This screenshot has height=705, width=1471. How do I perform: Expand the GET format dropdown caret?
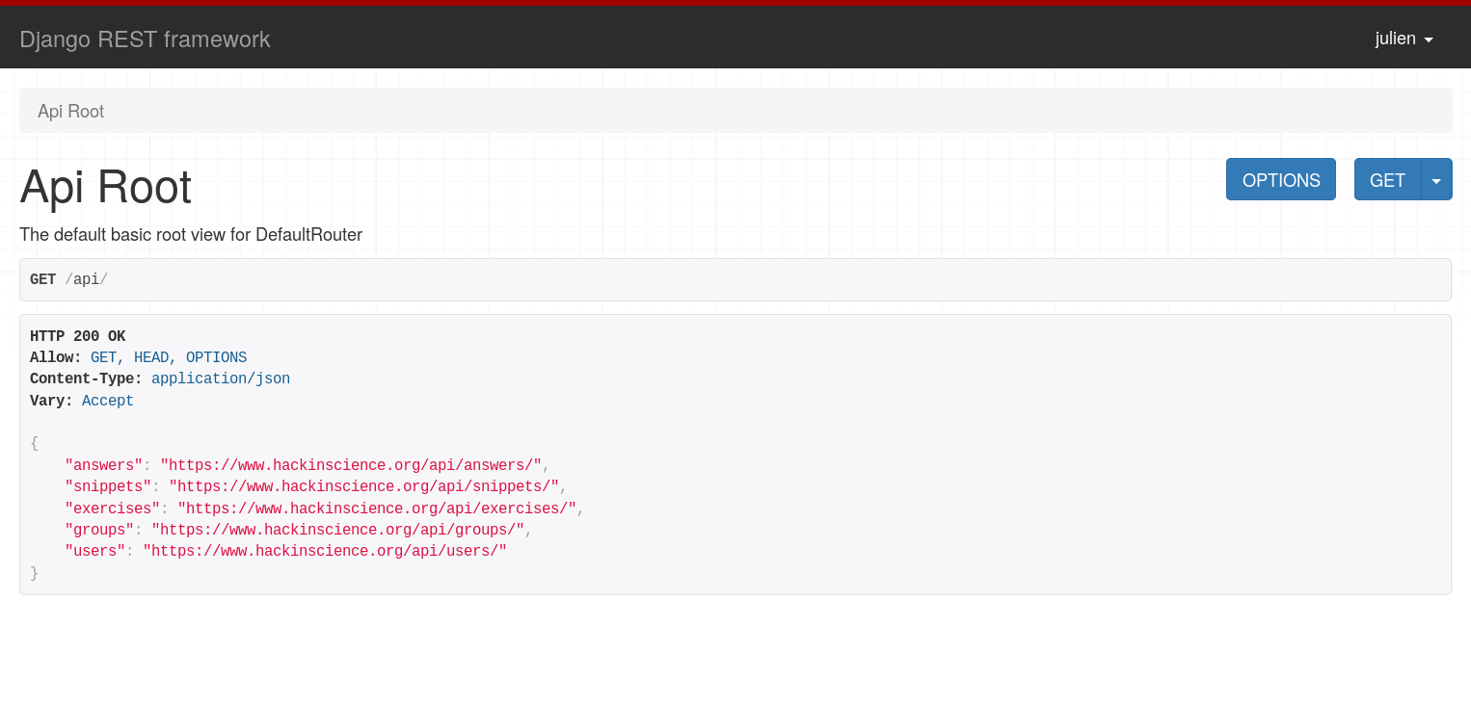(1436, 180)
